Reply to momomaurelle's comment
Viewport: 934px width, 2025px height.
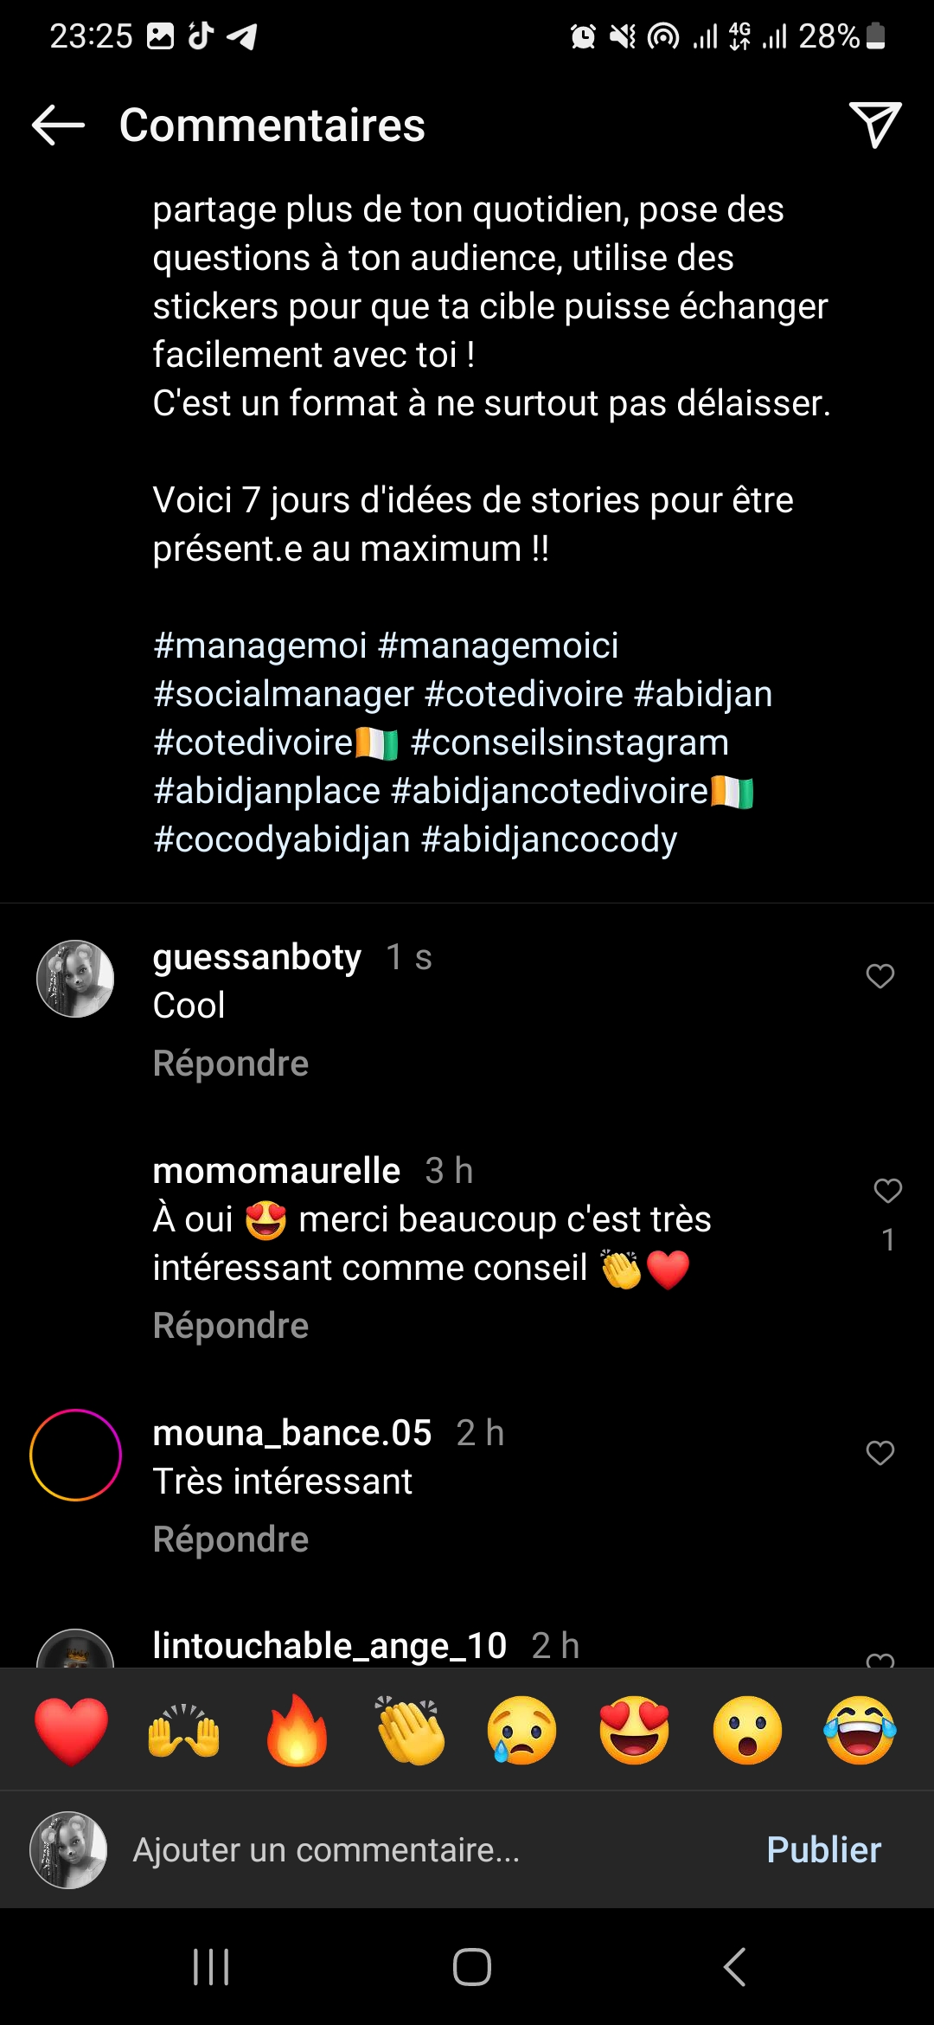(231, 1326)
